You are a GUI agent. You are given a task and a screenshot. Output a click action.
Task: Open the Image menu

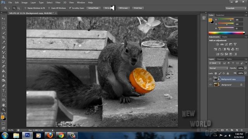pyautogui.click(x=24, y=3)
